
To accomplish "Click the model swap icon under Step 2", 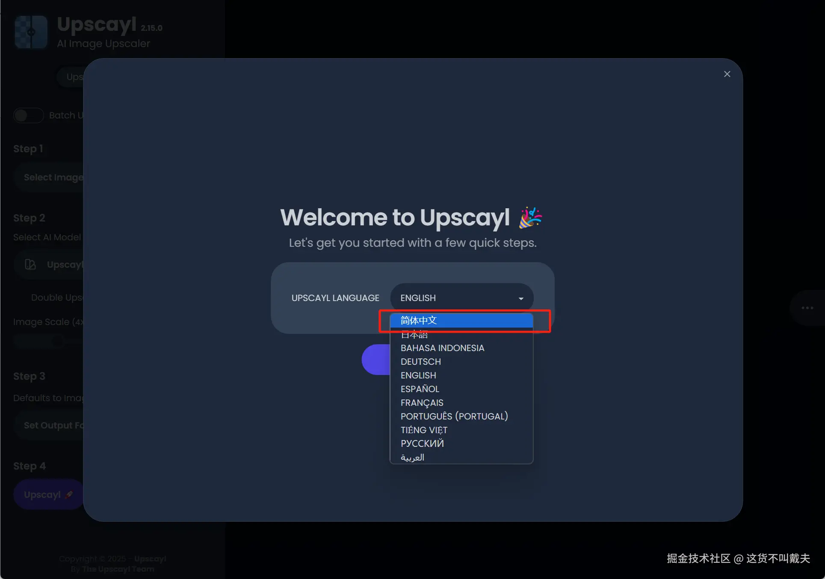I will (30, 265).
